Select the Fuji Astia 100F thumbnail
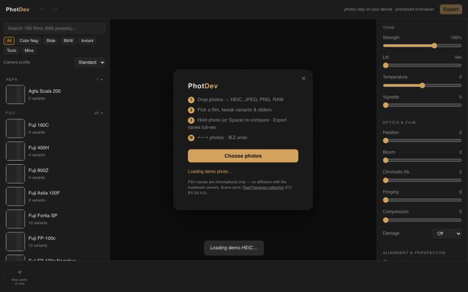The image size is (468, 292). (x=15, y=196)
